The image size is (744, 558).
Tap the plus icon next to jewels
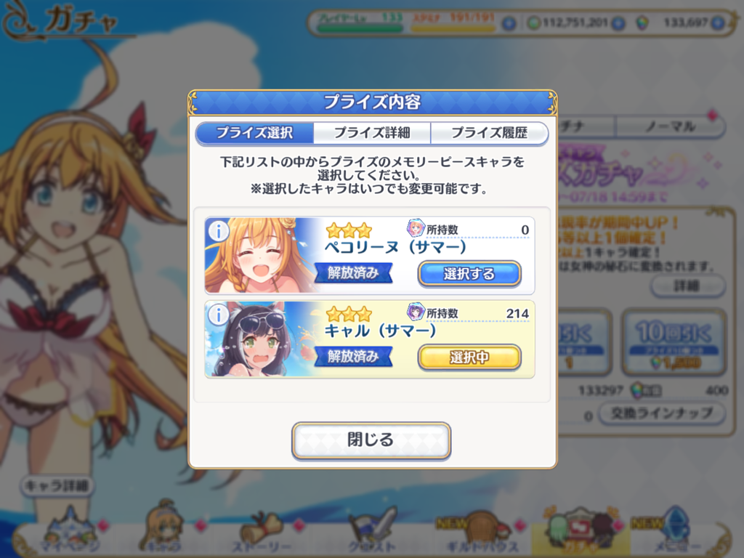coord(717,23)
